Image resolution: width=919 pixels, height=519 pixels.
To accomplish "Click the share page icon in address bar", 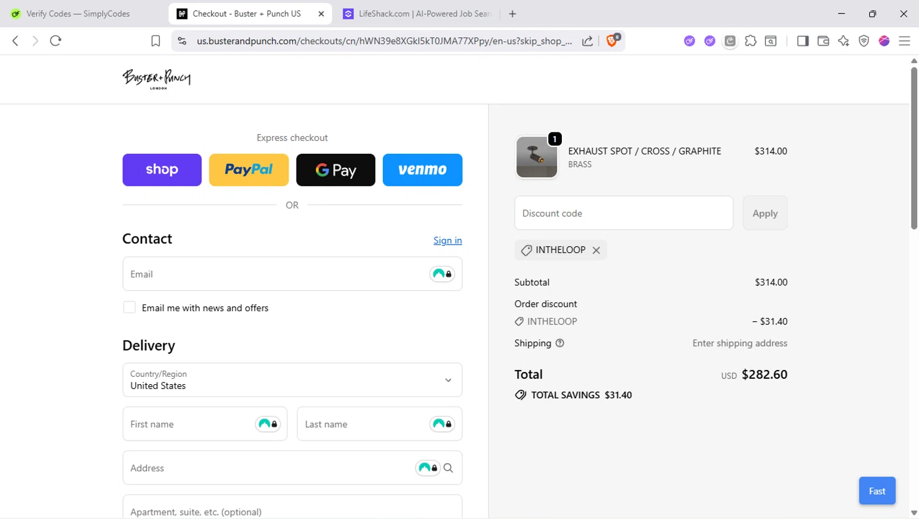I will (x=587, y=41).
